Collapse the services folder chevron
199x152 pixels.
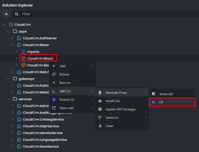tap(8, 99)
